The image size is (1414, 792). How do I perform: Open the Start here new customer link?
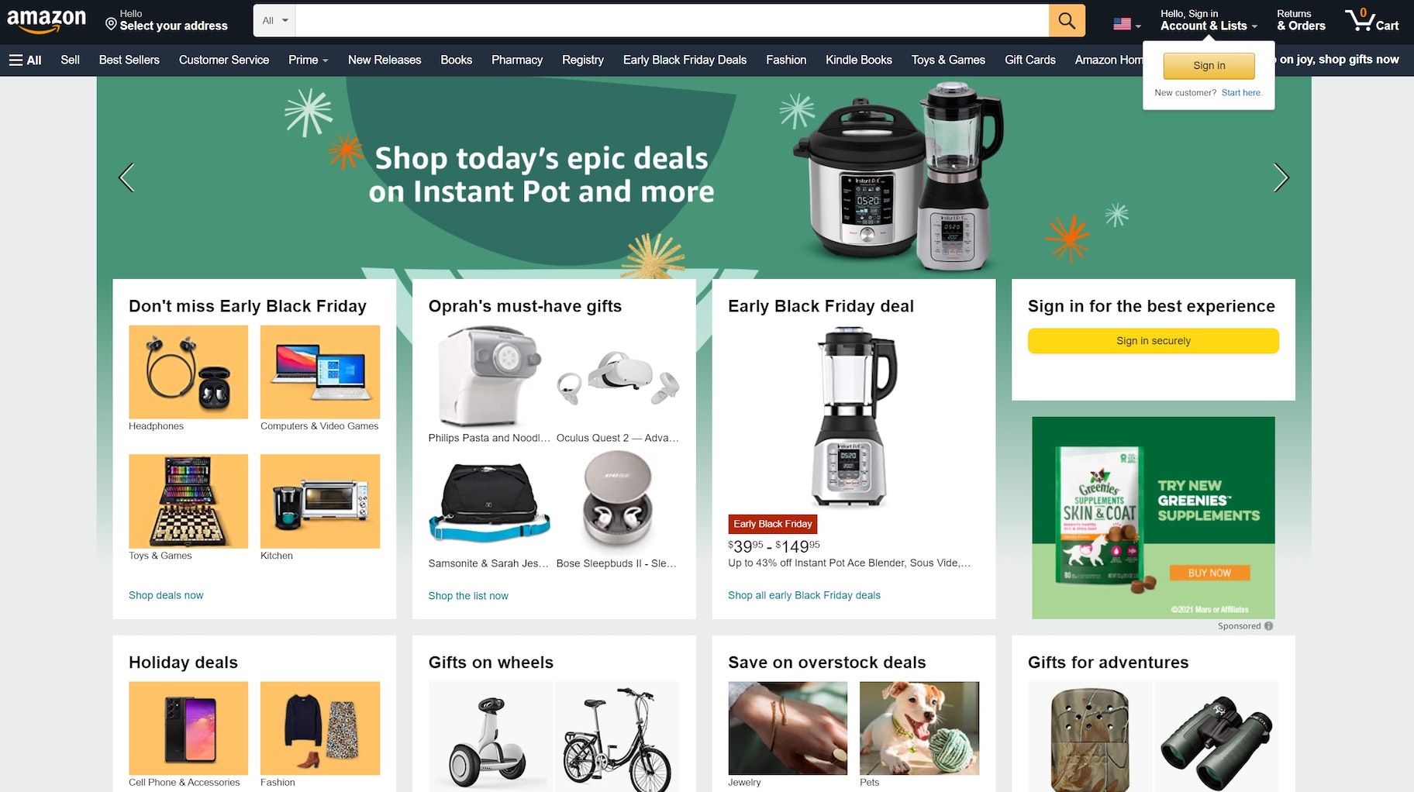coord(1241,93)
